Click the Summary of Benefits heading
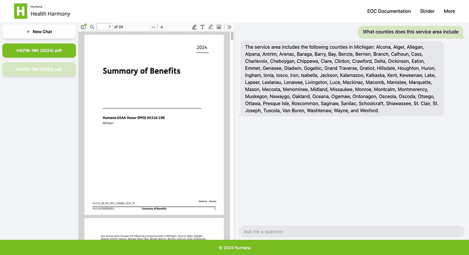 pyautogui.click(x=142, y=71)
